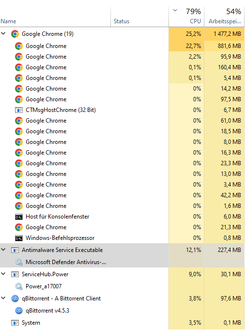Sort by the Arbeitsspeicher column header
Viewport: 245px width, 330px height.
pos(224,17)
